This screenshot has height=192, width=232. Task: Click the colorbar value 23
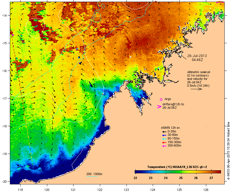coord(151,178)
